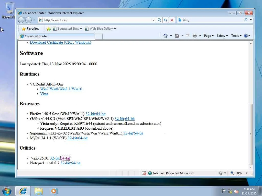262x196 pixels.
Task: Click the page scrollbar down arrow
Action: pyautogui.click(x=251, y=167)
